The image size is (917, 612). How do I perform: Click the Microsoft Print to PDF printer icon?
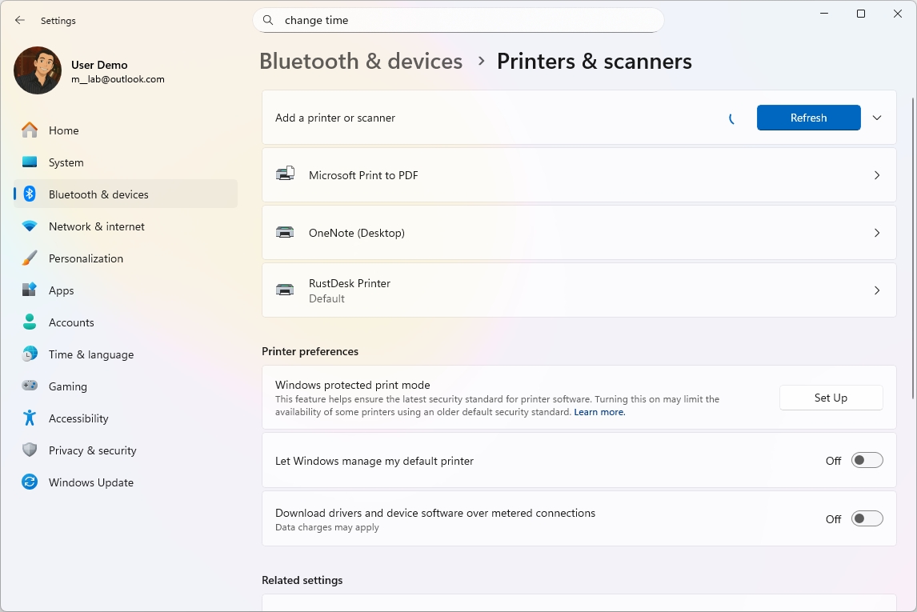point(285,174)
